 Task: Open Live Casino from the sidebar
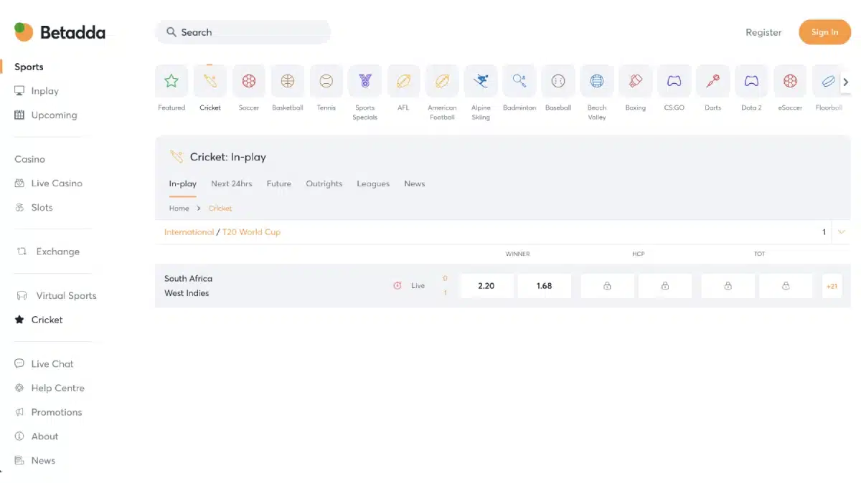pos(56,183)
